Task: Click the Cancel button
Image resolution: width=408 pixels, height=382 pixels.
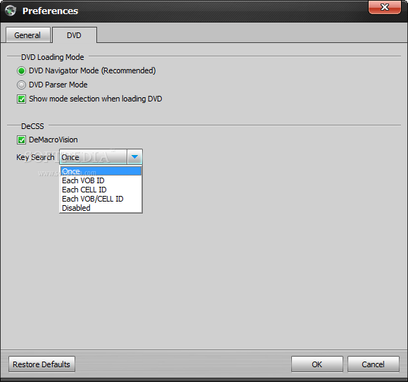Action: (x=373, y=364)
